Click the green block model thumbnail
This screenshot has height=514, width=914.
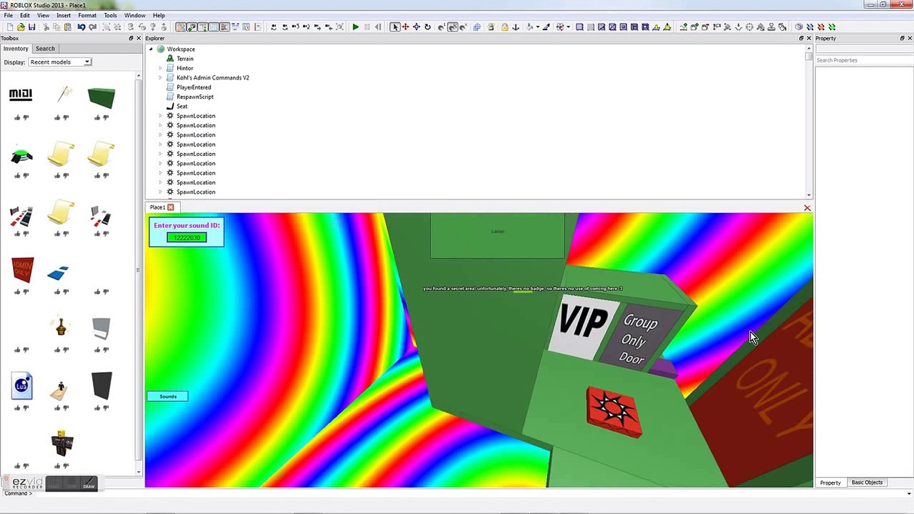(x=101, y=97)
